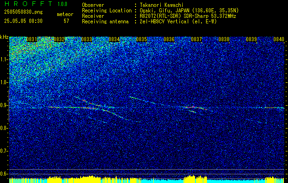Viewport: 288px width, 183px height.
Task: Click the meteor label
Action: point(65,14)
